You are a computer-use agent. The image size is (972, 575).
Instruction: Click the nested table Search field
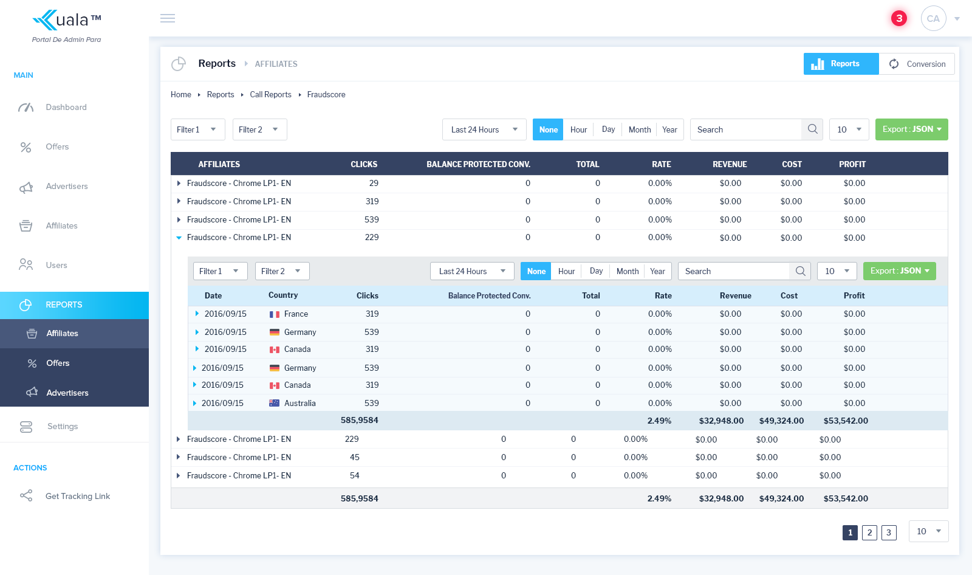(733, 271)
